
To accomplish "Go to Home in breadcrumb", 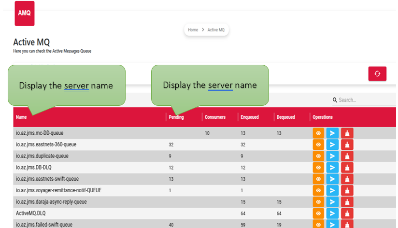I will click(x=193, y=29).
